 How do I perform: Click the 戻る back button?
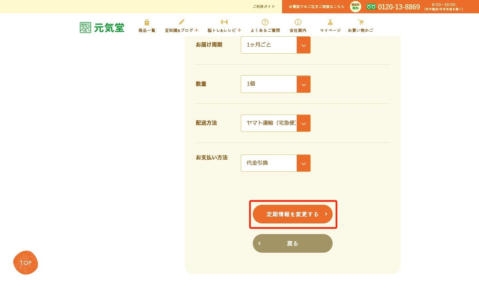pos(293,243)
